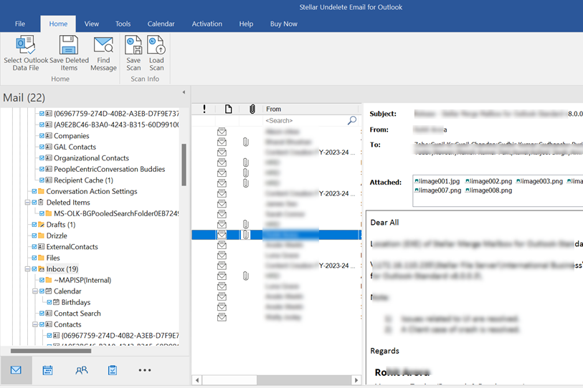
Task: Open the File tab
Action: [20, 24]
